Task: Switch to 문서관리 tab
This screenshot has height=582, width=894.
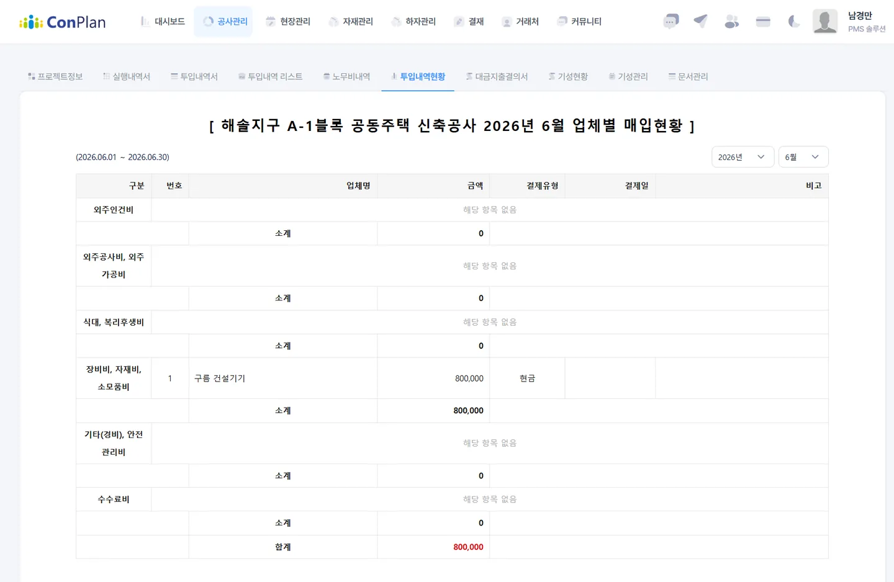Action: [688, 76]
